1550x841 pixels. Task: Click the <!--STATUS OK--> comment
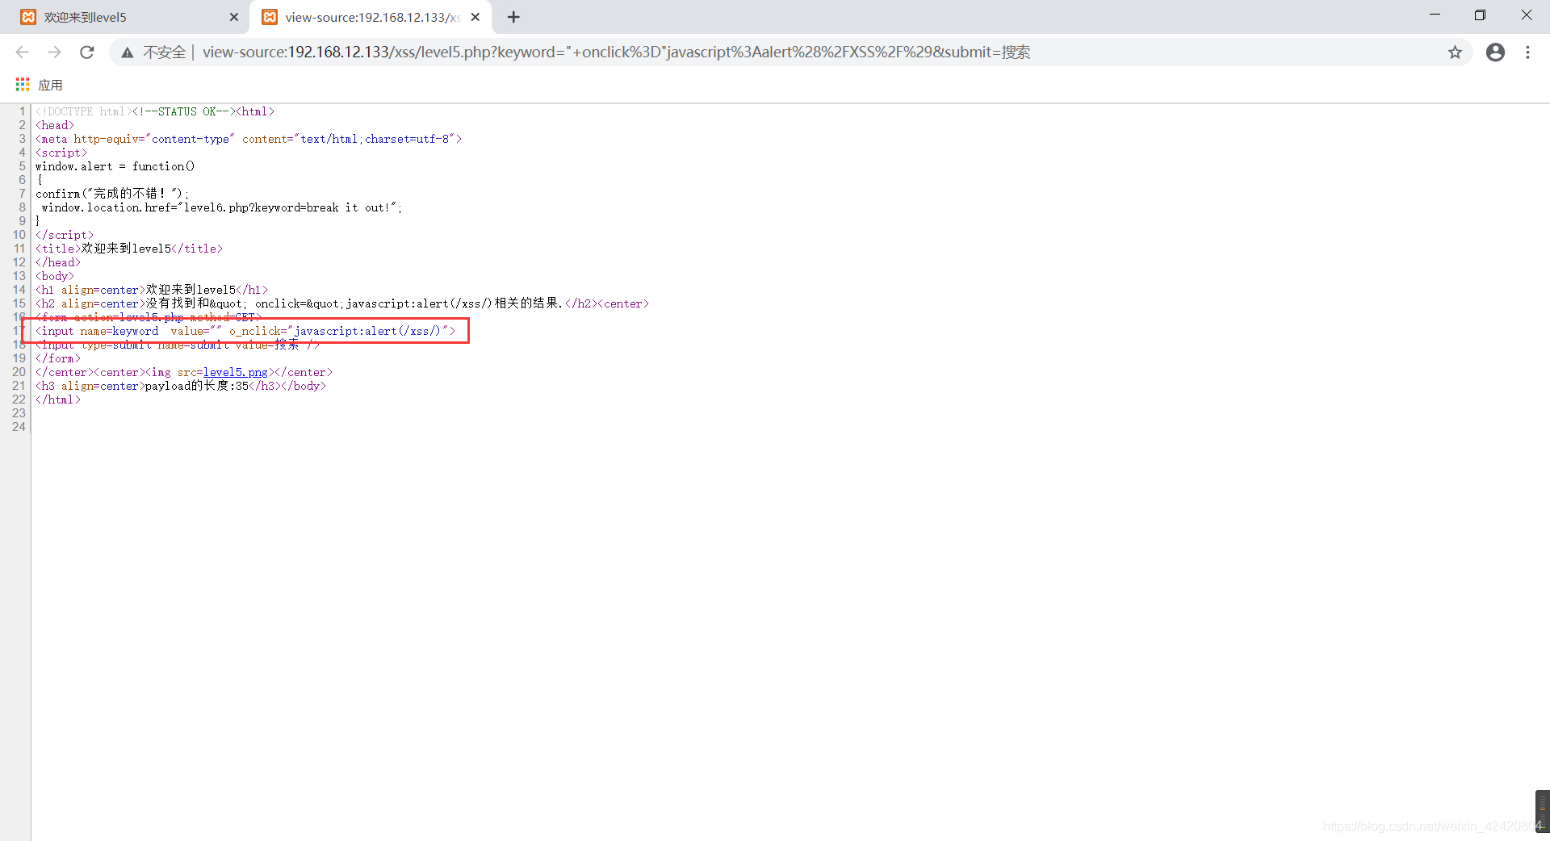click(x=183, y=112)
